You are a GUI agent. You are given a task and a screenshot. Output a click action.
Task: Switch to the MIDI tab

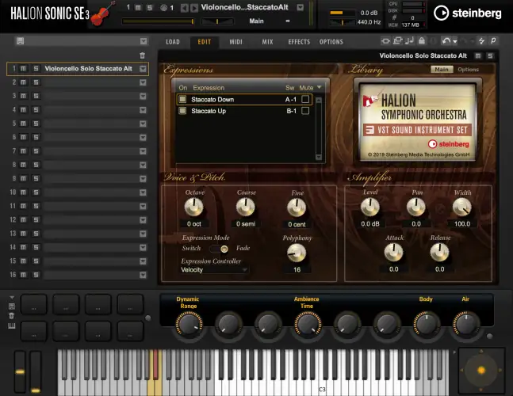tap(235, 41)
